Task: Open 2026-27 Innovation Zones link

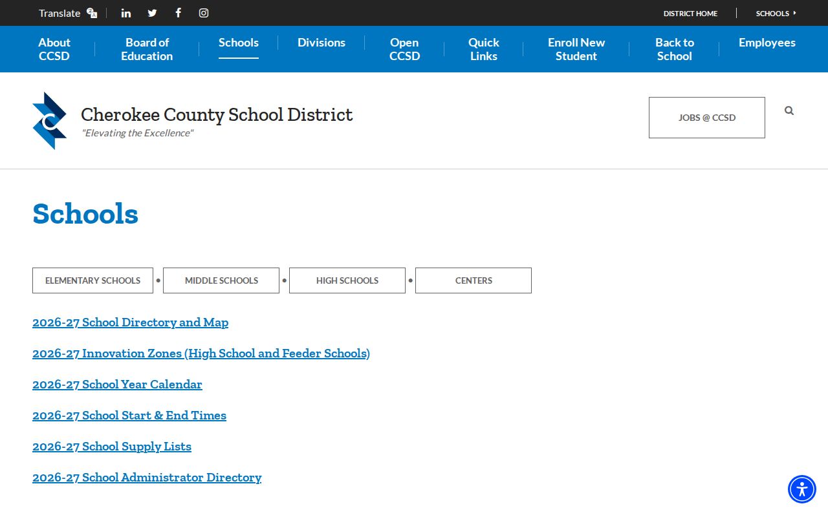Action: click(x=201, y=353)
